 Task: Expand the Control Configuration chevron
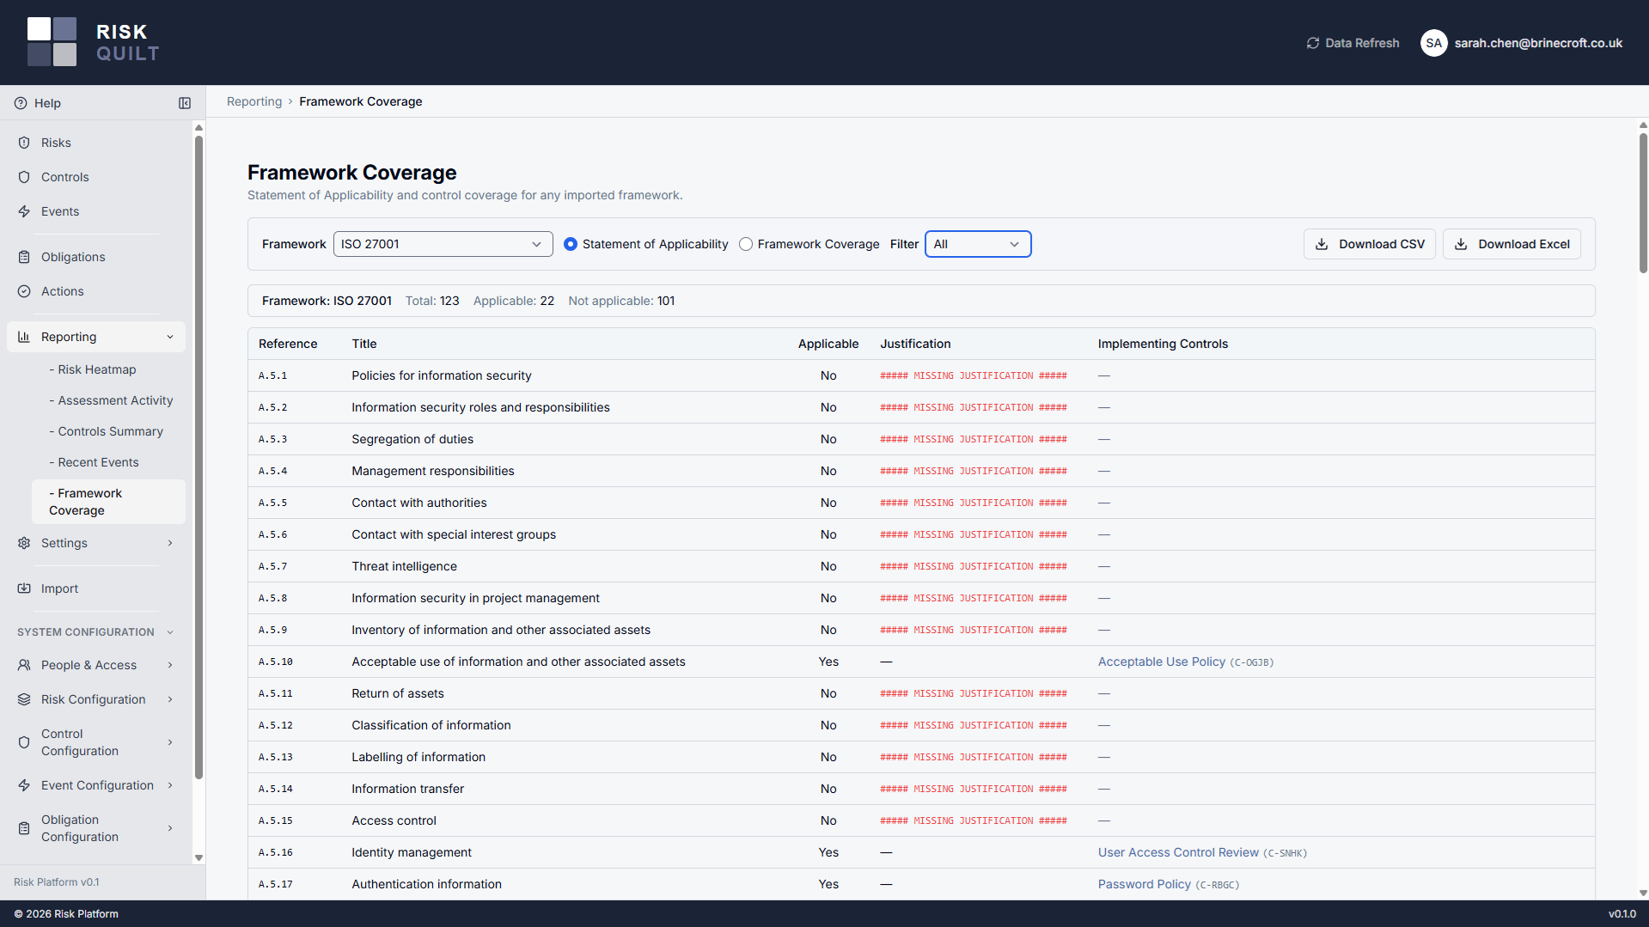tap(170, 742)
